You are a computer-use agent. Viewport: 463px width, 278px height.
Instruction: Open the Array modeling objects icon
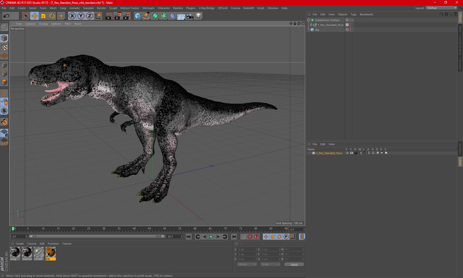click(164, 16)
